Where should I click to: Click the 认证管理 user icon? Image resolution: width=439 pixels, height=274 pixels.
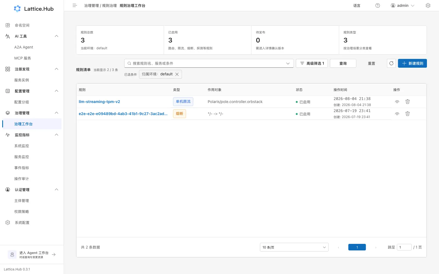click(x=8, y=190)
